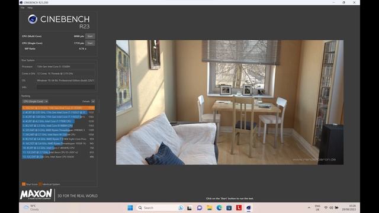Click the orange Your Score legend swatch

(x=24, y=184)
